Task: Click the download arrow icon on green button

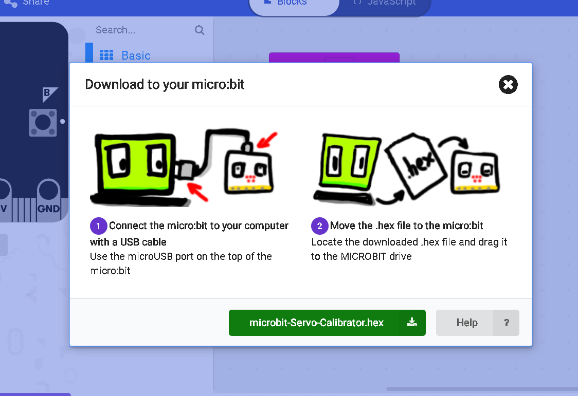Action: click(412, 323)
